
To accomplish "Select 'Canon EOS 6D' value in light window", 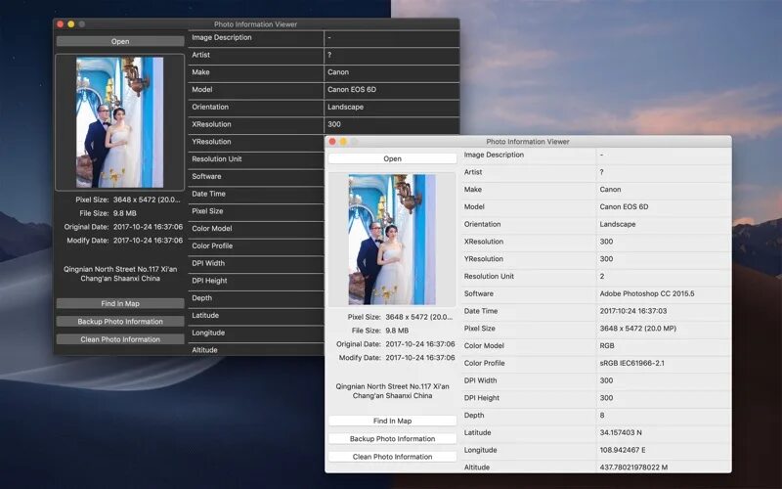I will (x=624, y=206).
